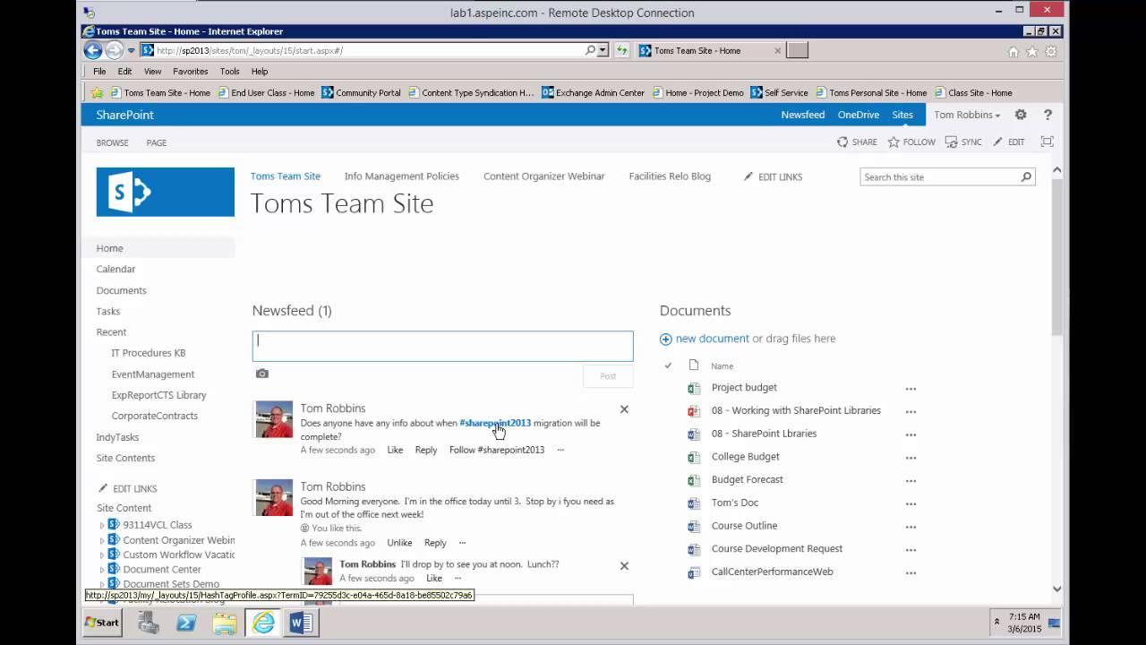Viewport: 1146px width, 645px height.
Task: Switch to the PAGE ribbon tab
Action: 157,142
